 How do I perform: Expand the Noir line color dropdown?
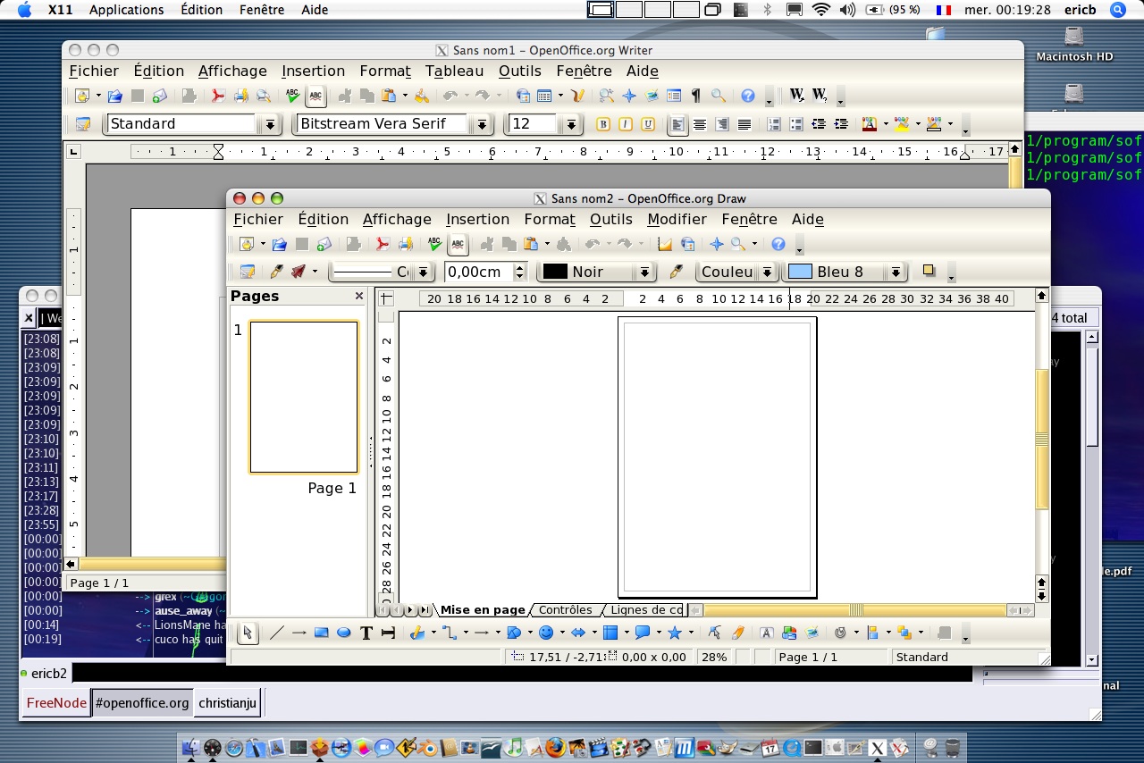pos(643,272)
